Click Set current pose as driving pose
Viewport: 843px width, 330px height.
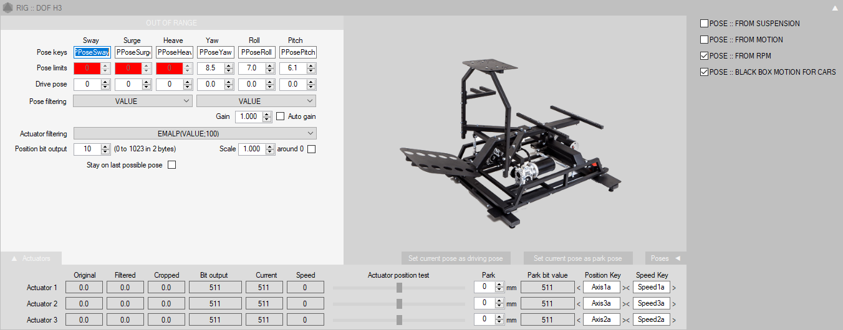(x=456, y=258)
